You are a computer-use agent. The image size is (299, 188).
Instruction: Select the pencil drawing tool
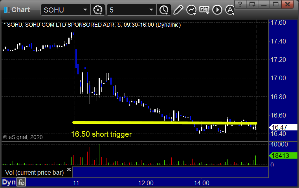click(x=178, y=10)
